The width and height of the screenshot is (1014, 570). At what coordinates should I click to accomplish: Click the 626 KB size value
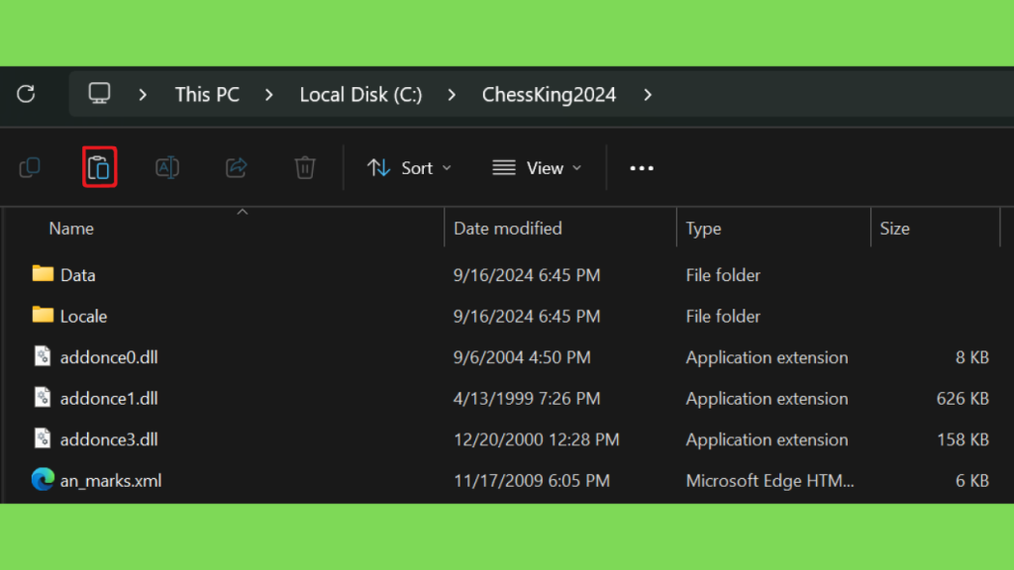point(963,399)
